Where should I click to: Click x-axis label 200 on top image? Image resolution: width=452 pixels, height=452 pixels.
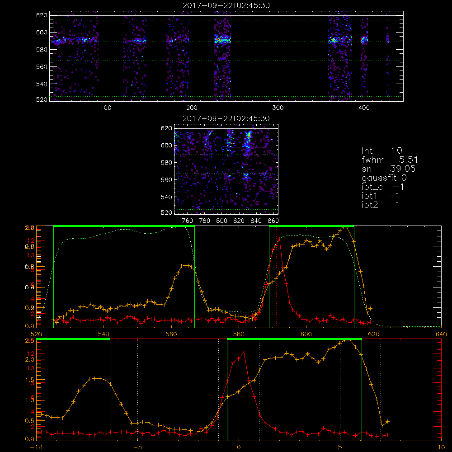pos(192,108)
